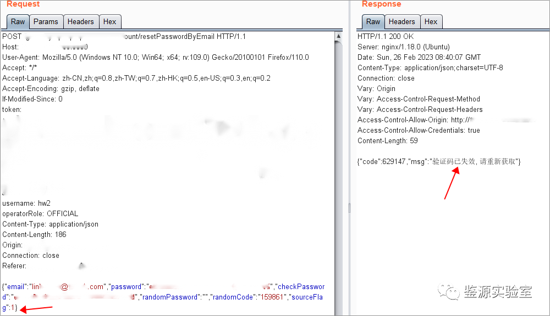Click the request scrollbar down arrow

click(x=339, y=311)
